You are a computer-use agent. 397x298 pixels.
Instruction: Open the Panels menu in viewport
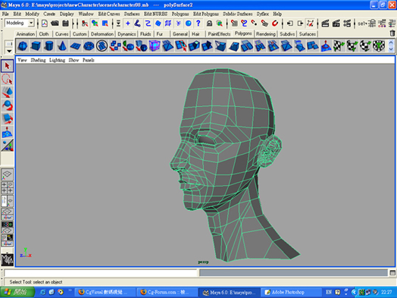pos(89,60)
